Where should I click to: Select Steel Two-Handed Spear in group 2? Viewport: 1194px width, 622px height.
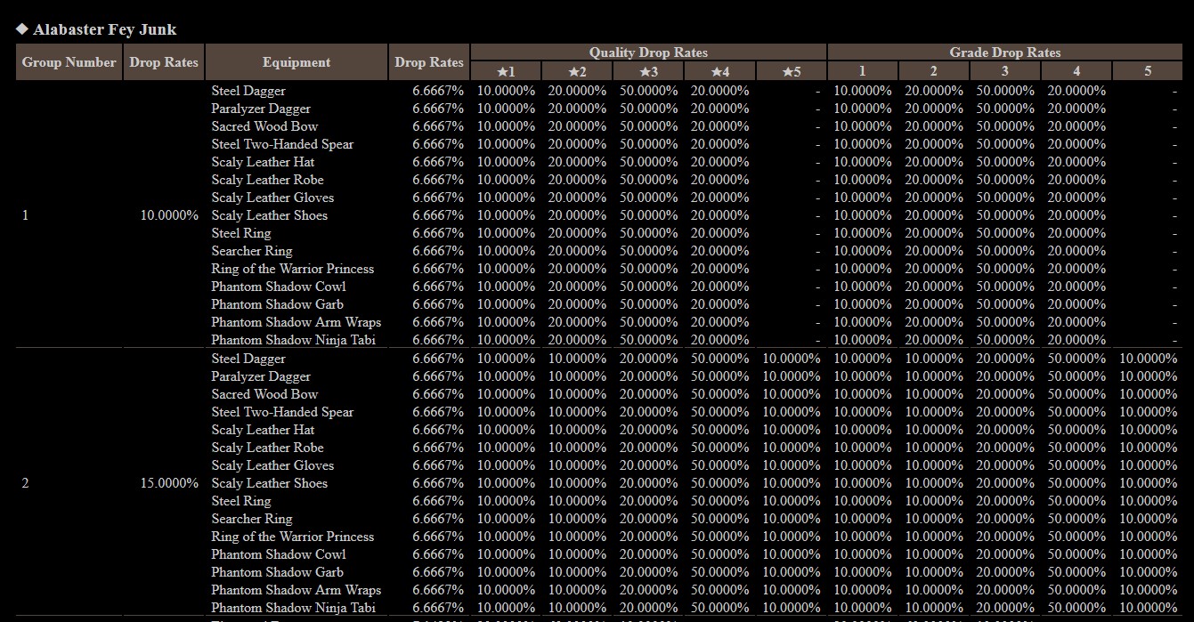(x=282, y=412)
